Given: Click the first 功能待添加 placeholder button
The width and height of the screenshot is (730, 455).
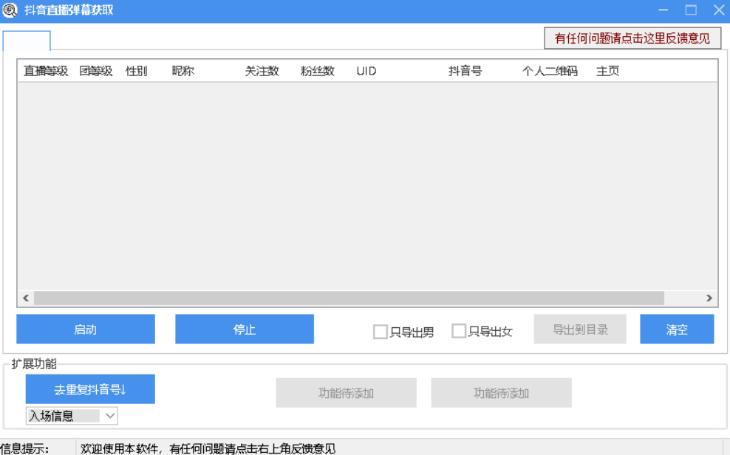Looking at the screenshot, I should pos(346,393).
